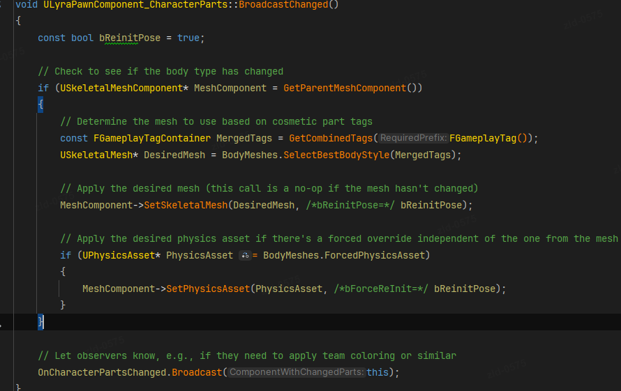This screenshot has width=621, height=391.
Task: Click the 'this' keyword argument
Action: click(377, 372)
